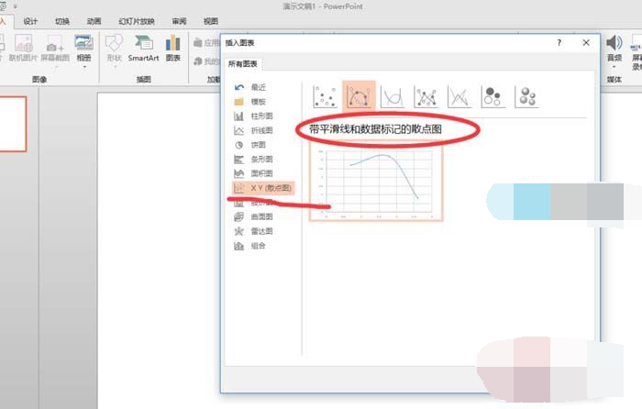The image size is (642, 409).
Task: Click the dialog help question mark button
Action: 559,42
